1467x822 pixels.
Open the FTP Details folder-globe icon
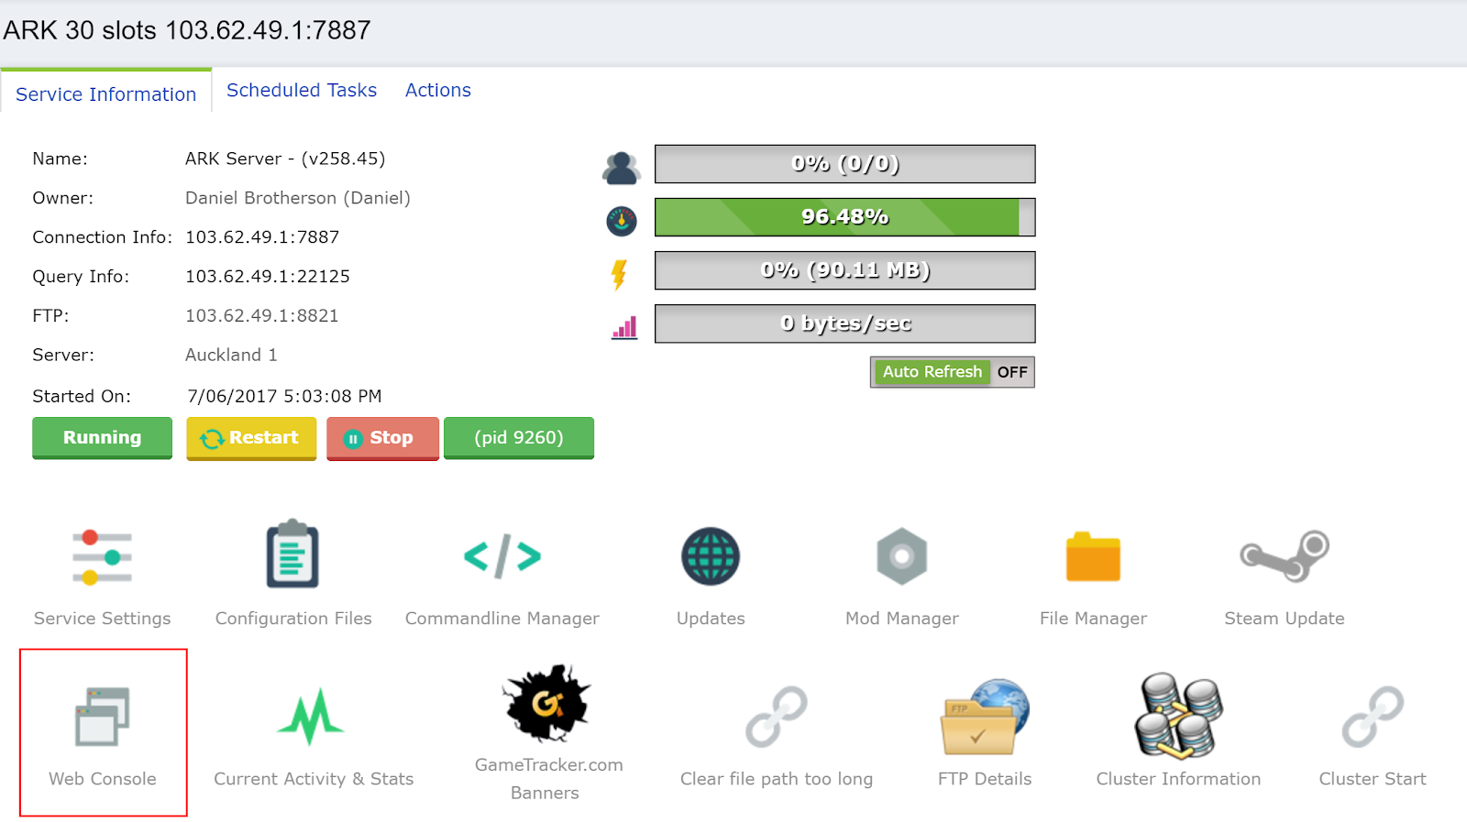(x=985, y=717)
